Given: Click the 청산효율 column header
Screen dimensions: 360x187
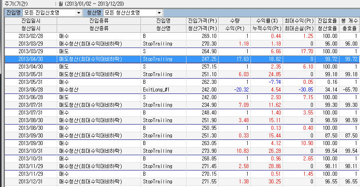Looking at the screenshot, I should click(x=327, y=29).
